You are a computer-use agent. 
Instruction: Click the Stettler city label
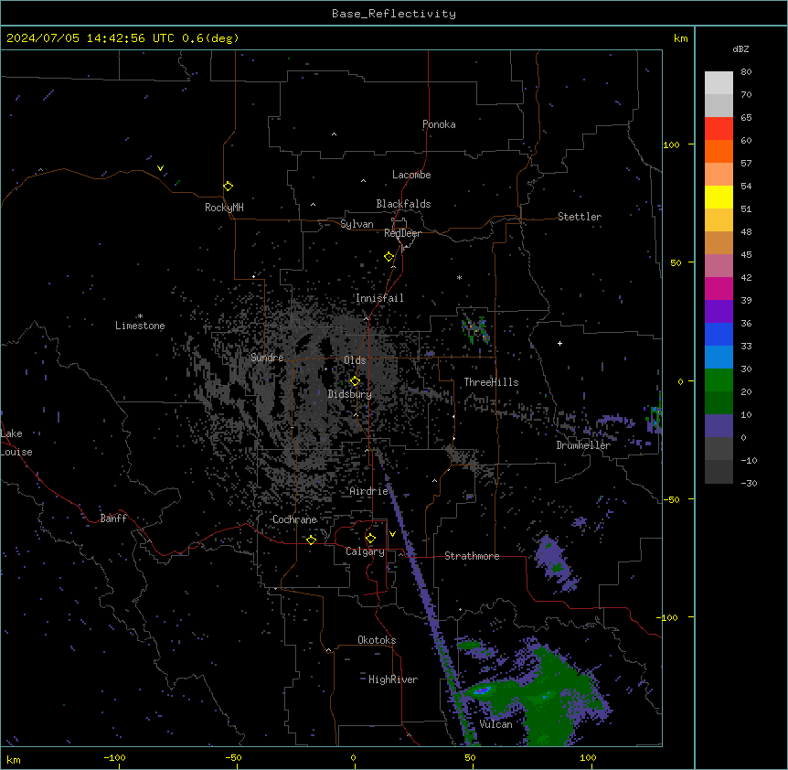[x=580, y=217]
